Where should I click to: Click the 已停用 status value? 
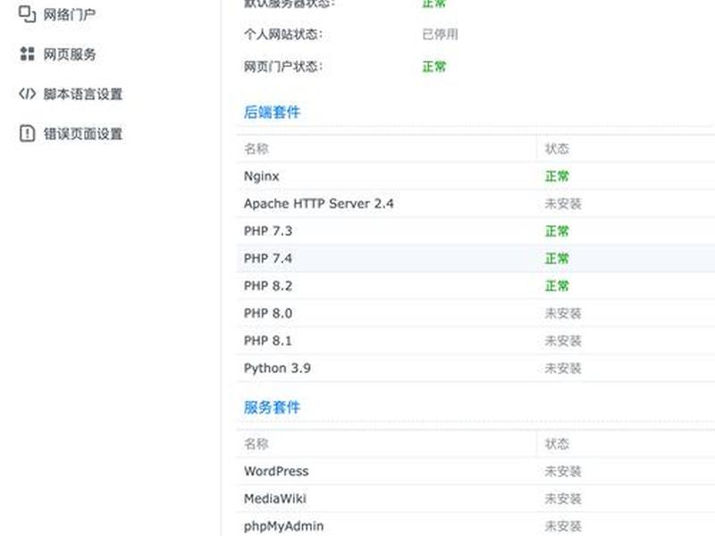tap(440, 34)
